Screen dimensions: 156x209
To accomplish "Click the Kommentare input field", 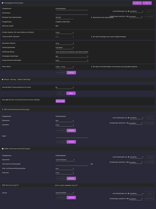I will [72, 13].
